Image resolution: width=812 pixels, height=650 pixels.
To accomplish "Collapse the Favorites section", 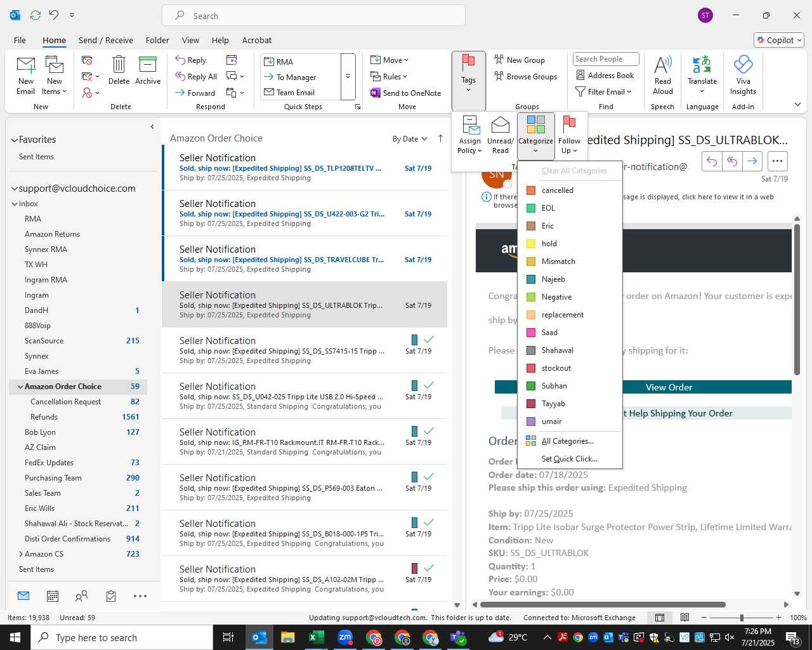I will click(14, 140).
